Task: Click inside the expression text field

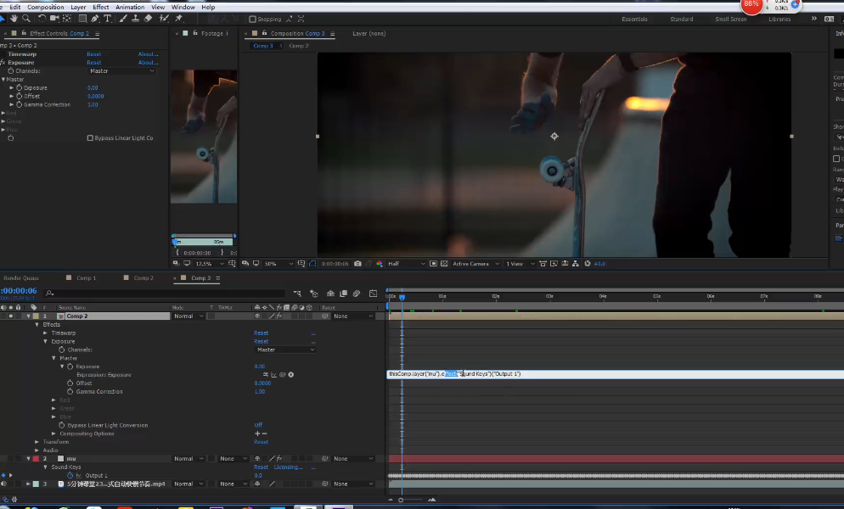Action: (616, 374)
